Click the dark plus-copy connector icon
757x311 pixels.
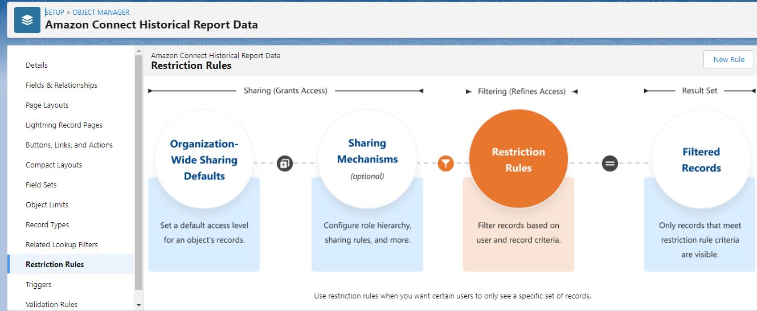point(284,163)
